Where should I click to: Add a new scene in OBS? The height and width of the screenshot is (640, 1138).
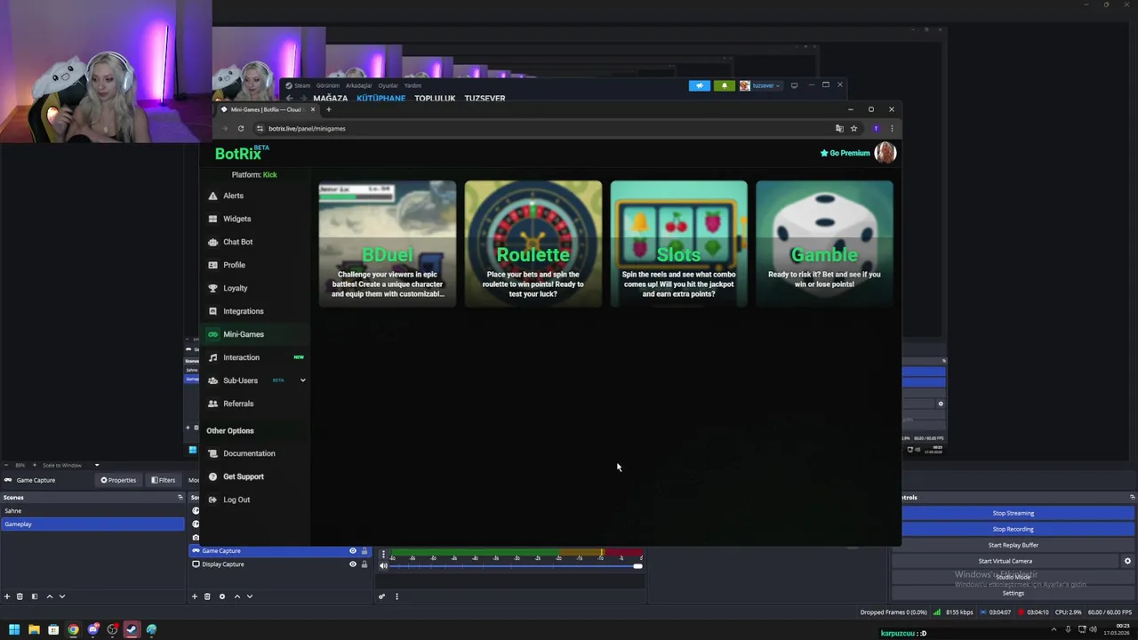point(7,596)
